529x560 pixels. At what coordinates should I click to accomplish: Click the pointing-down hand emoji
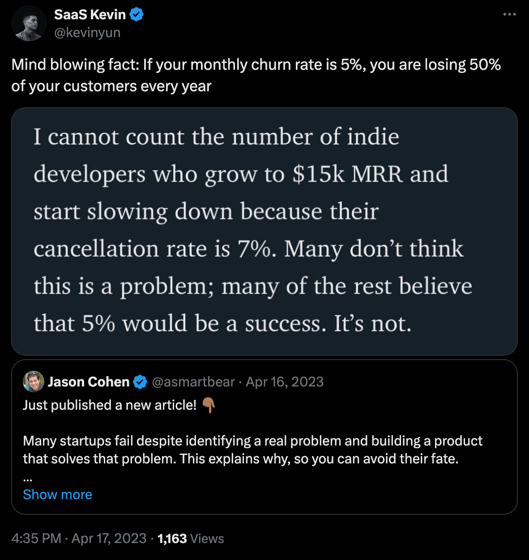[209, 405]
